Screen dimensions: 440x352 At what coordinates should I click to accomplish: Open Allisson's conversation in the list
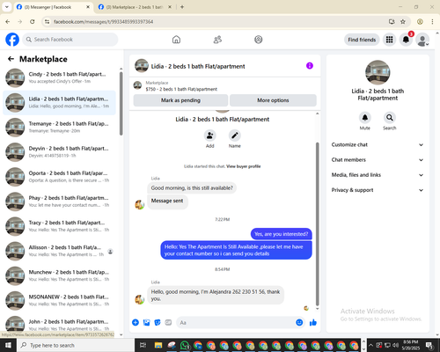tap(59, 251)
